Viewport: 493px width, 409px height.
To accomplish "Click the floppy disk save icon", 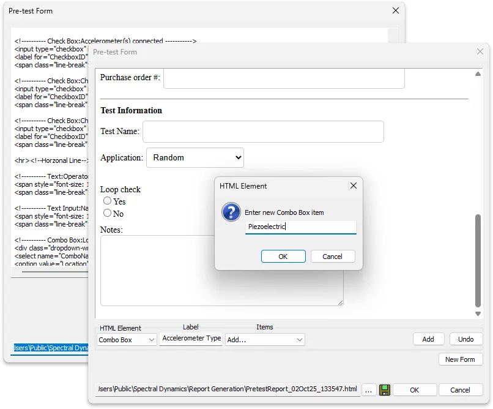I will pyautogui.click(x=385, y=389).
